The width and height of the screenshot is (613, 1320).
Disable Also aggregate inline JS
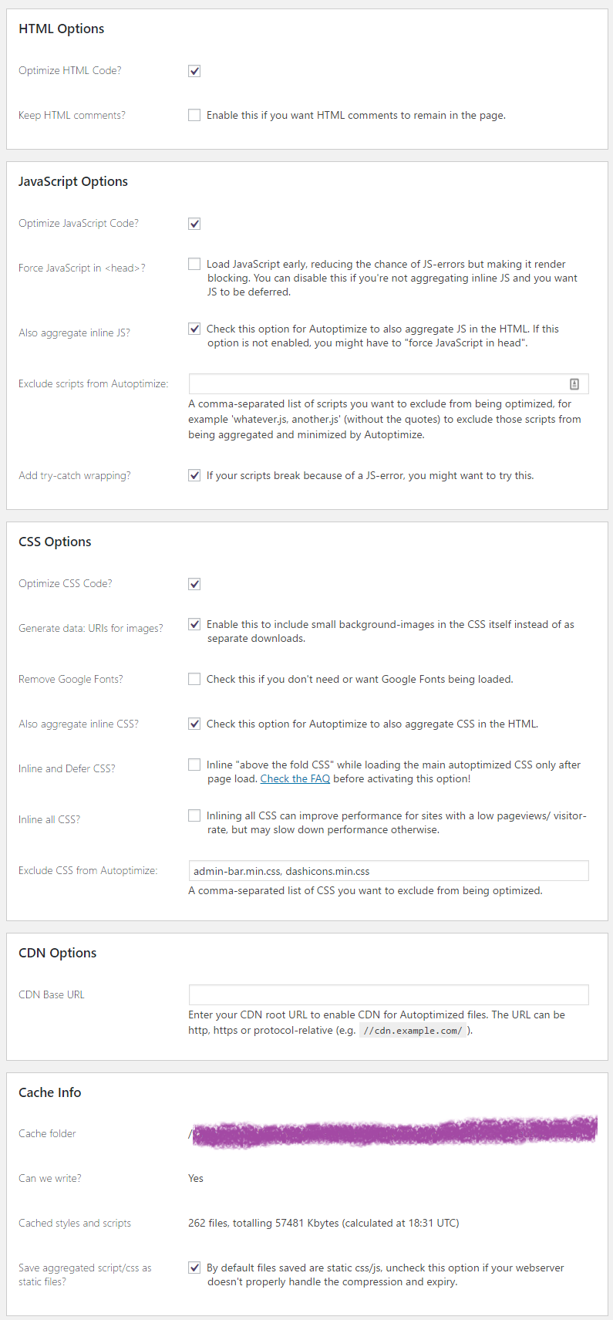(x=194, y=329)
